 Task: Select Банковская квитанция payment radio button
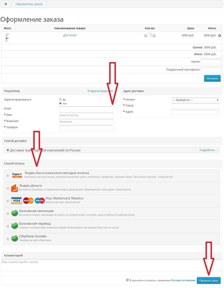(x=8, y=214)
